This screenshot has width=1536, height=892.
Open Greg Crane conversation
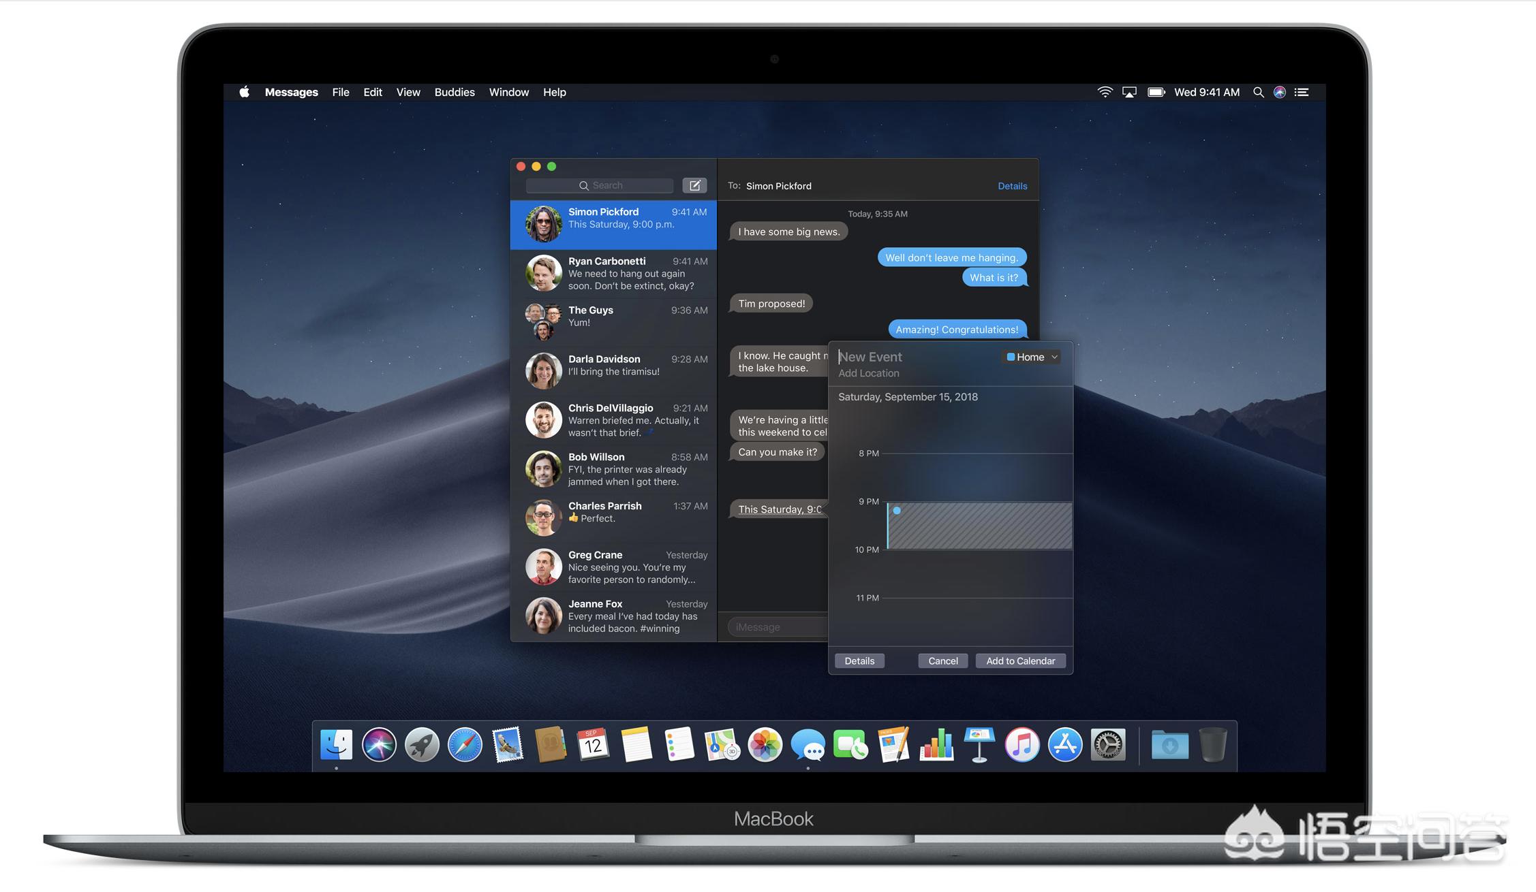click(x=613, y=568)
